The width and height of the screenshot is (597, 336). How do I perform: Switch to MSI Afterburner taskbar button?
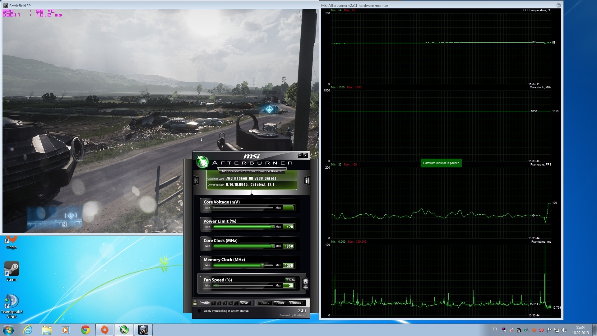click(x=124, y=330)
